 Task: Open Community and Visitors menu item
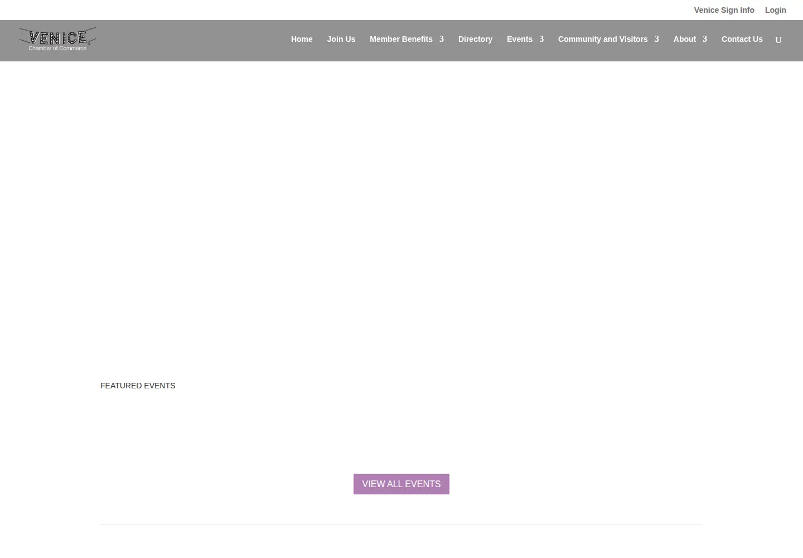coord(603,39)
